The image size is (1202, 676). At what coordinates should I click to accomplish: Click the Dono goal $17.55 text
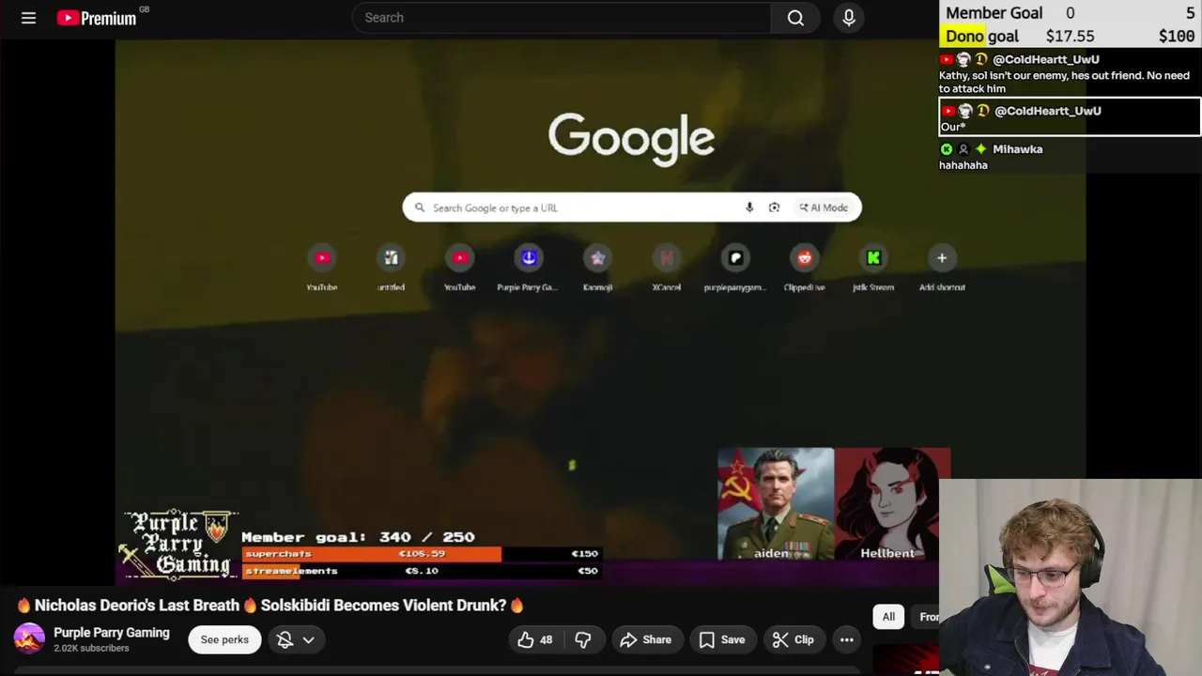pyautogui.click(x=1070, y=37)
